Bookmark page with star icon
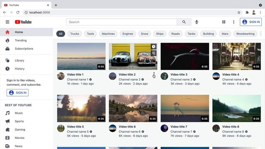Image resolution: width=265 pixels, height=149 pixels. pos(239,12)
